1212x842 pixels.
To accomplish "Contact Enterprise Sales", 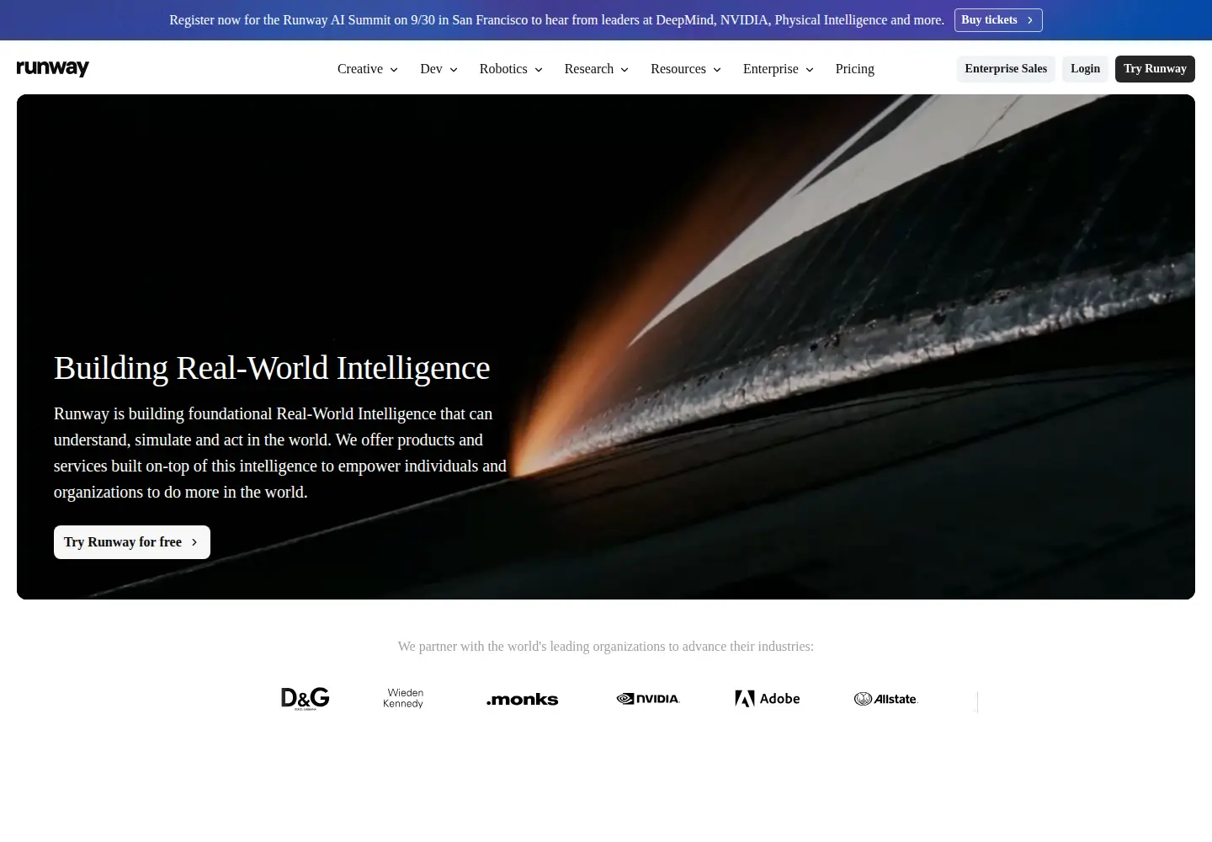I will point(1006,69).
